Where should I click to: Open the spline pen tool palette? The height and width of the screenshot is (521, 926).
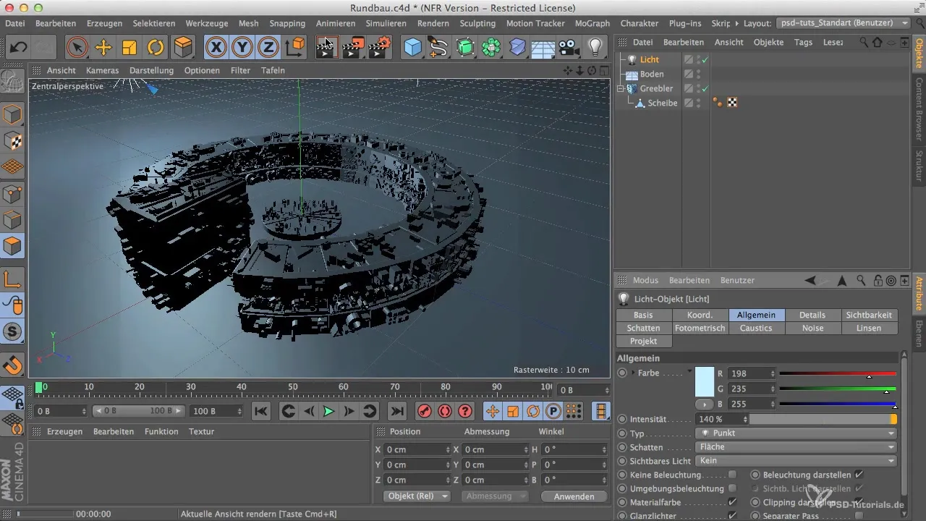point(438,48)
